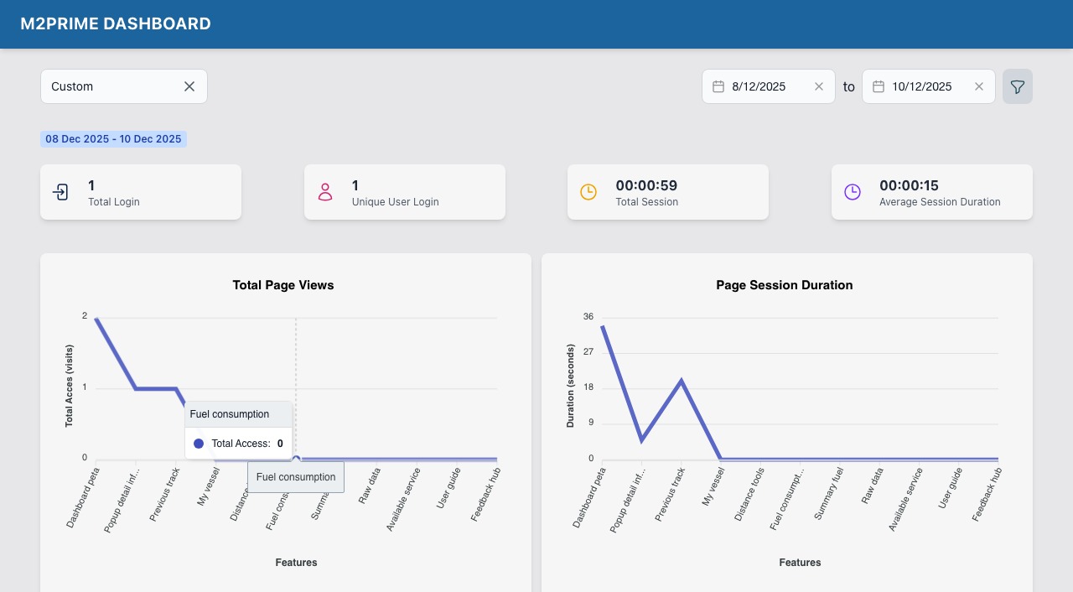Click the Total Login icon

(60, 192)
